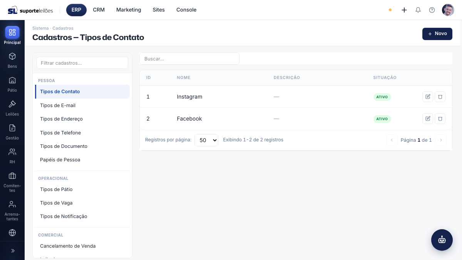Screen dimensions: 462x260
Task: Open the Pátio sidebar icon
Action: click(12, 80)
